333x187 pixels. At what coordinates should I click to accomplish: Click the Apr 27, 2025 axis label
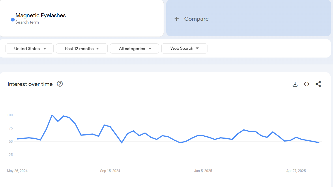296,171
